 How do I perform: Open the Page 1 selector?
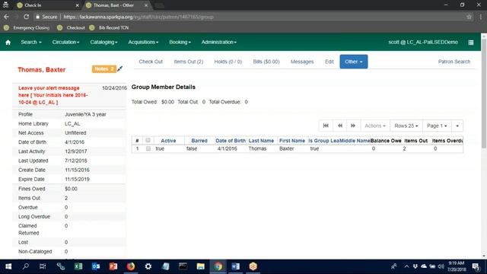pyautogui.click(x=437, y=126)
